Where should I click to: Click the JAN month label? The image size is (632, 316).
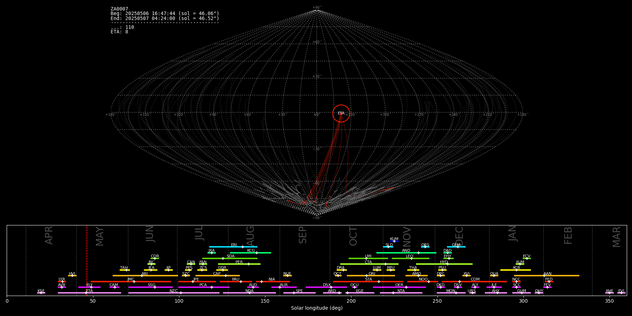(x=513, y=233)
